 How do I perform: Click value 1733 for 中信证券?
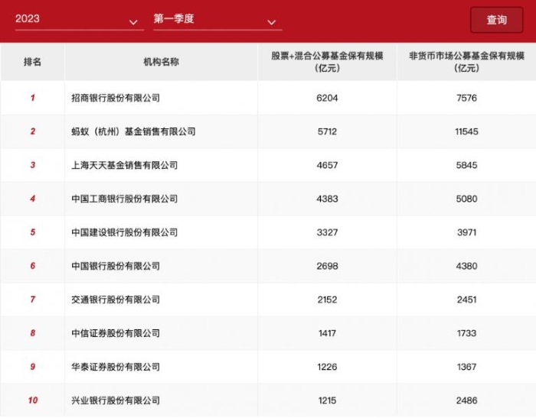click(466, 333)
